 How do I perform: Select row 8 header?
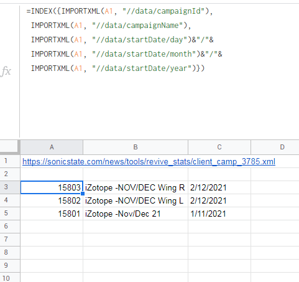click(10, 253)
